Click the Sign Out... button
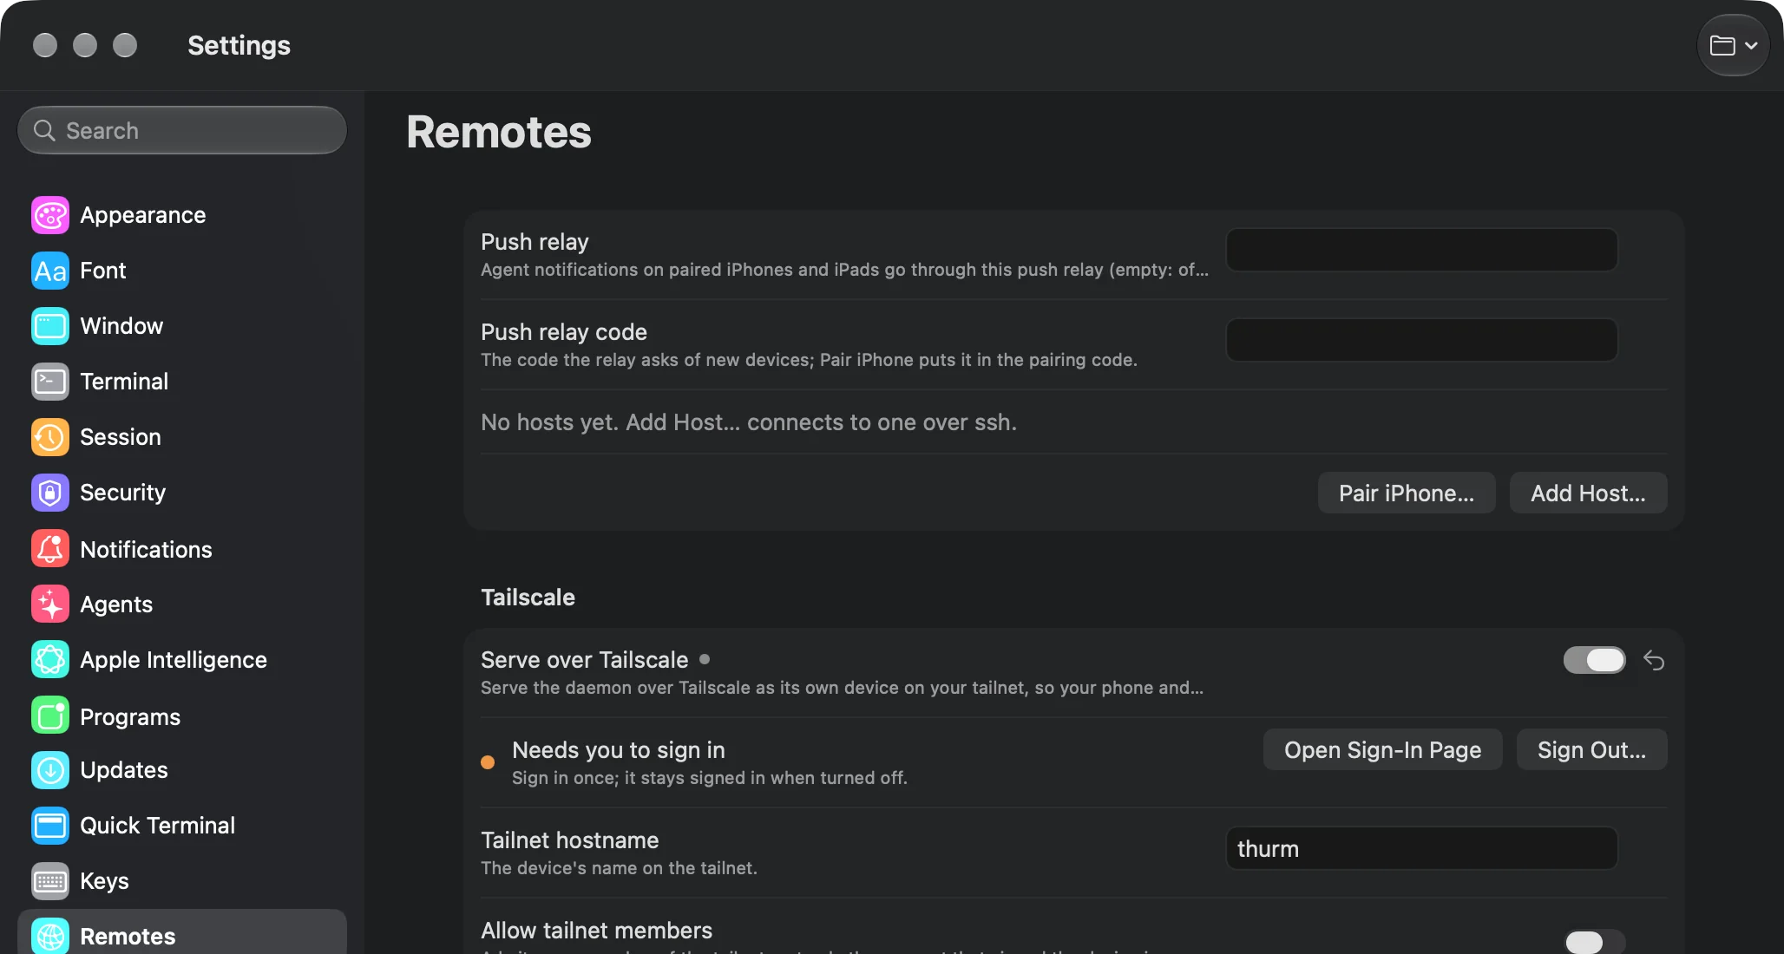The image size is (1784, 954). (x=1591, y=749)
